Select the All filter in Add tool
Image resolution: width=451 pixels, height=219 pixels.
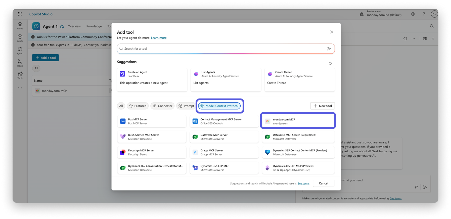[x=121, y=106]
